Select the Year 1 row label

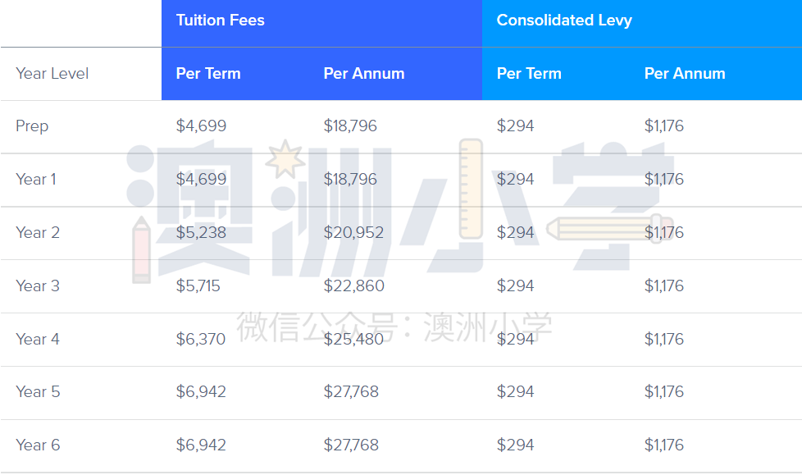coord(36,179)
